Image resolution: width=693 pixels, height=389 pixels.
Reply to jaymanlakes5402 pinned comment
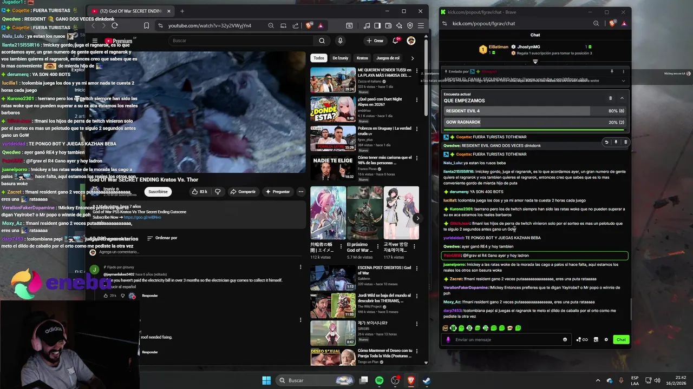click(x=150, y=296)
